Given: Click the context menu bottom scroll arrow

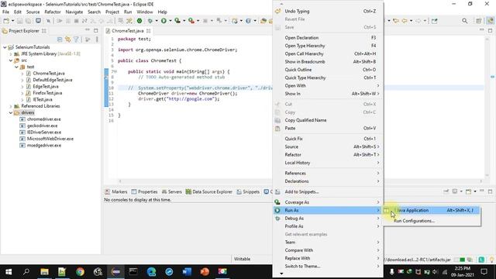Looking at the screenshot, I should tap(281, 274).
